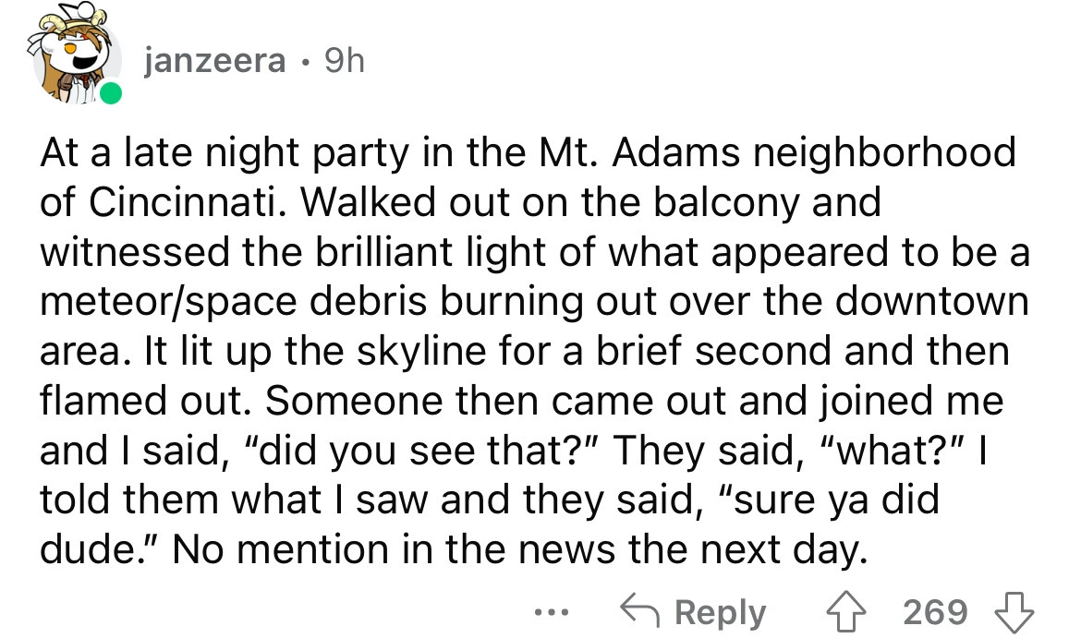The image size is (1081, 638).
Task: Visit the janzeera username profile link
Action: [214, 62]
